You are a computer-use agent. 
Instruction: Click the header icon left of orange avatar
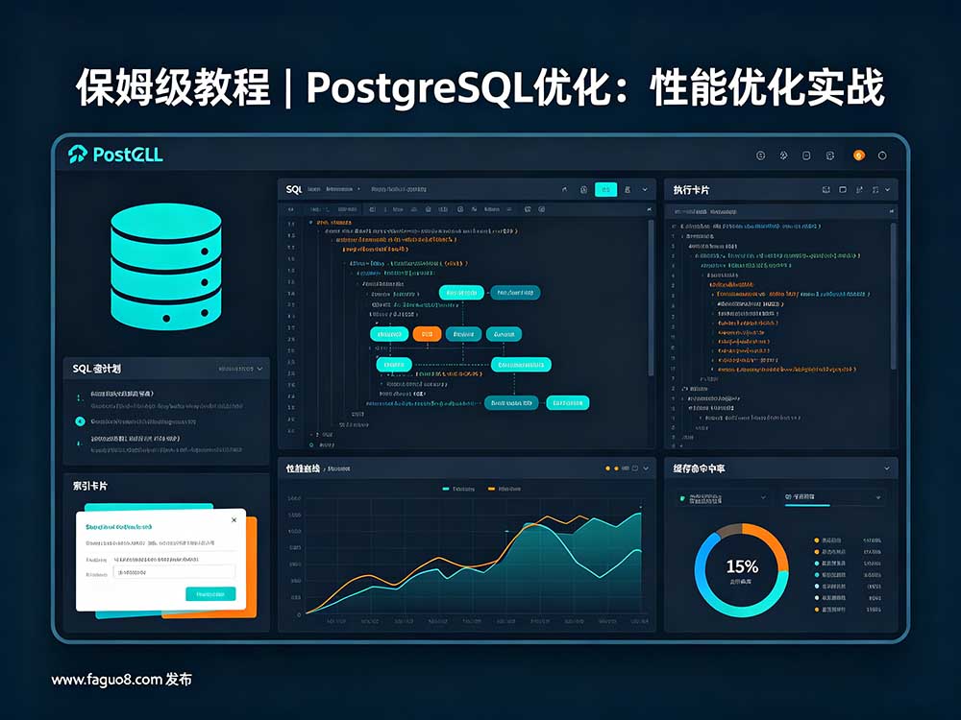(830, 156)
